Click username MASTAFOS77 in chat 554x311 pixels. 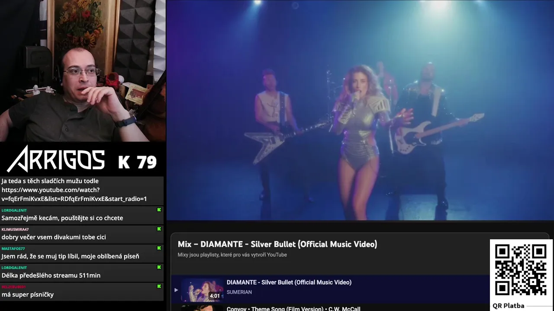13,248
